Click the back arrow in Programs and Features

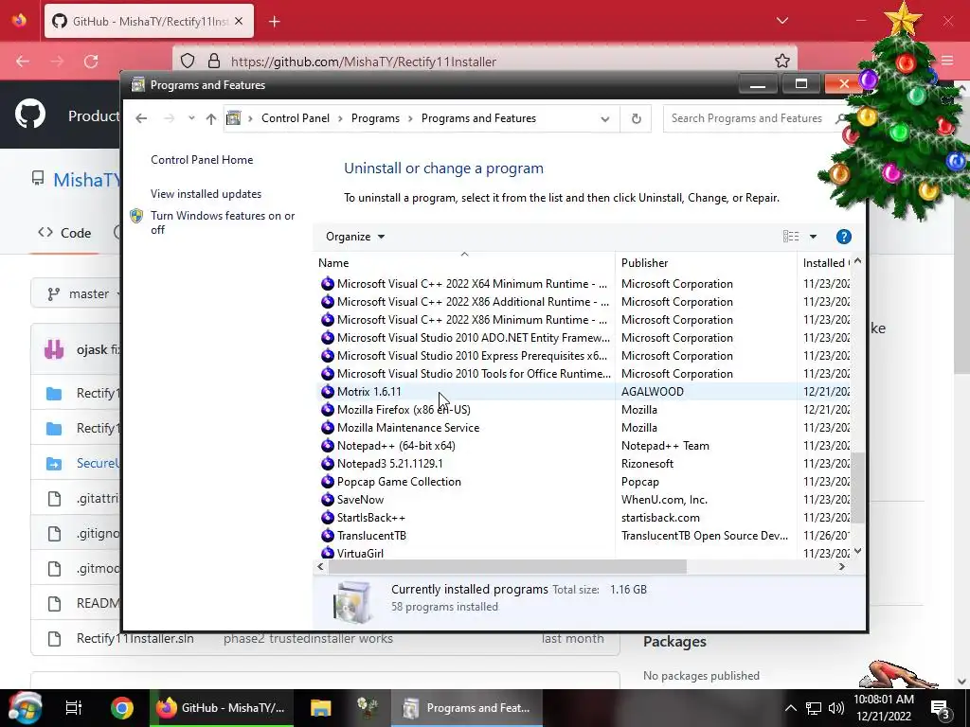point(141,118)
